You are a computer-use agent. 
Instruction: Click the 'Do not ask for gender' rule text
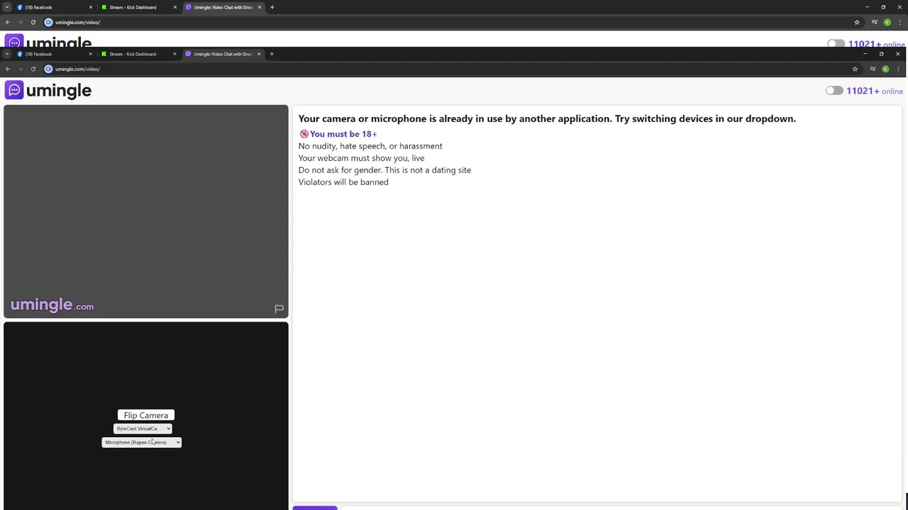[x=384, y=170]
